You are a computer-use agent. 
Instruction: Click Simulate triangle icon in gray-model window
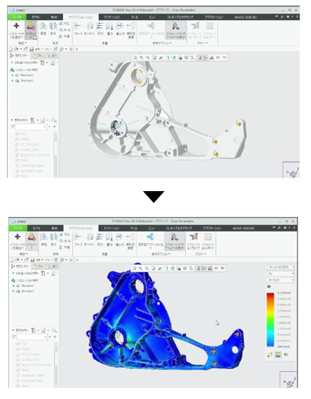click(x=31, y=27)
